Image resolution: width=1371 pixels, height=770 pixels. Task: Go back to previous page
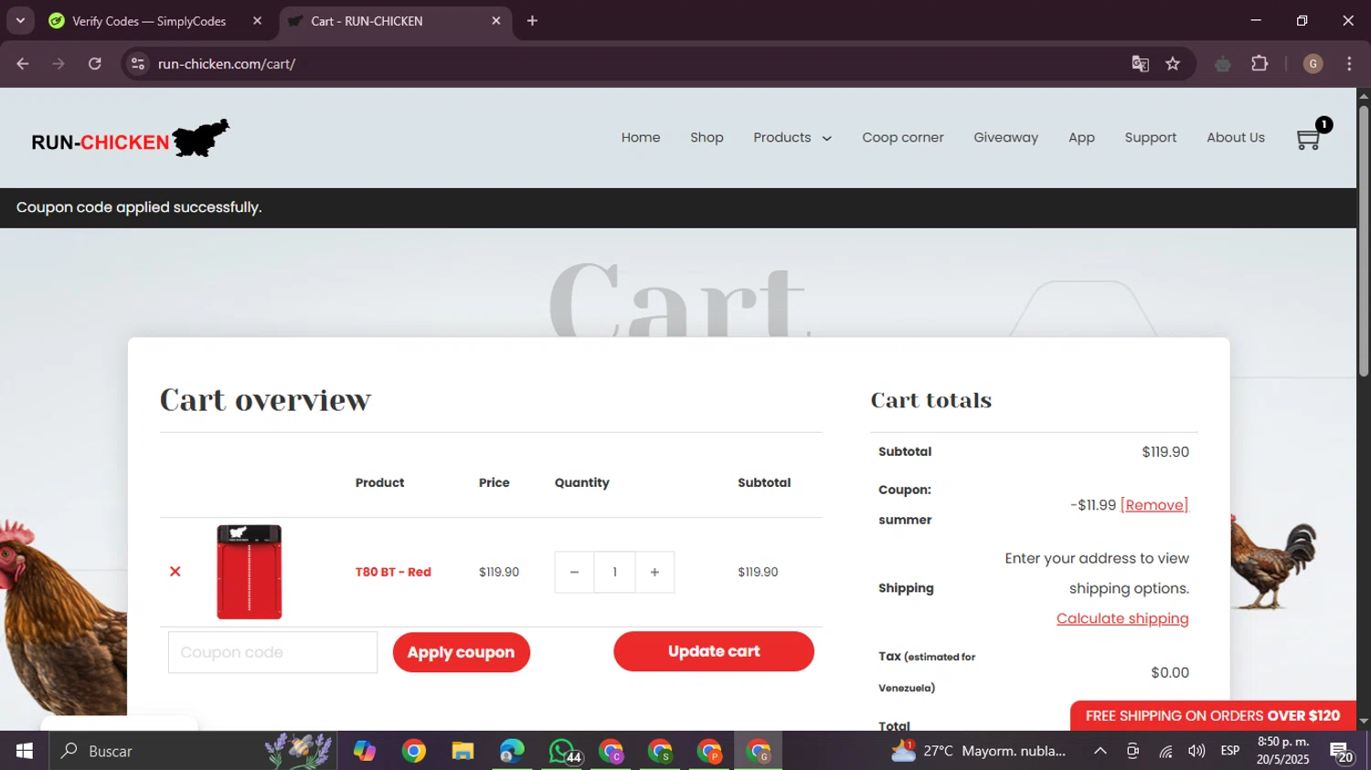pyautogui.click(x=23, y=64)
